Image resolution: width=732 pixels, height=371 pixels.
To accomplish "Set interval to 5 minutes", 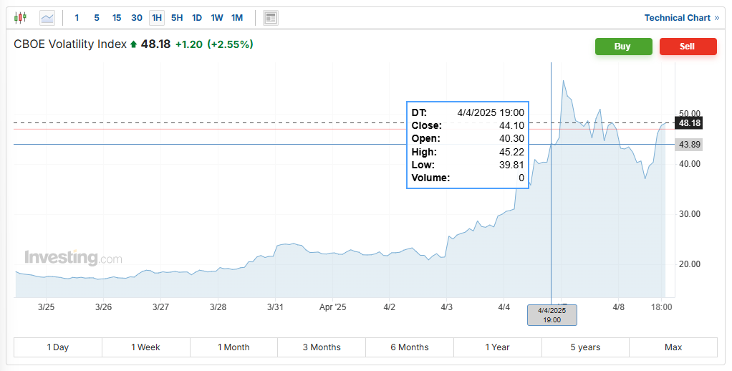I will 97,18.
